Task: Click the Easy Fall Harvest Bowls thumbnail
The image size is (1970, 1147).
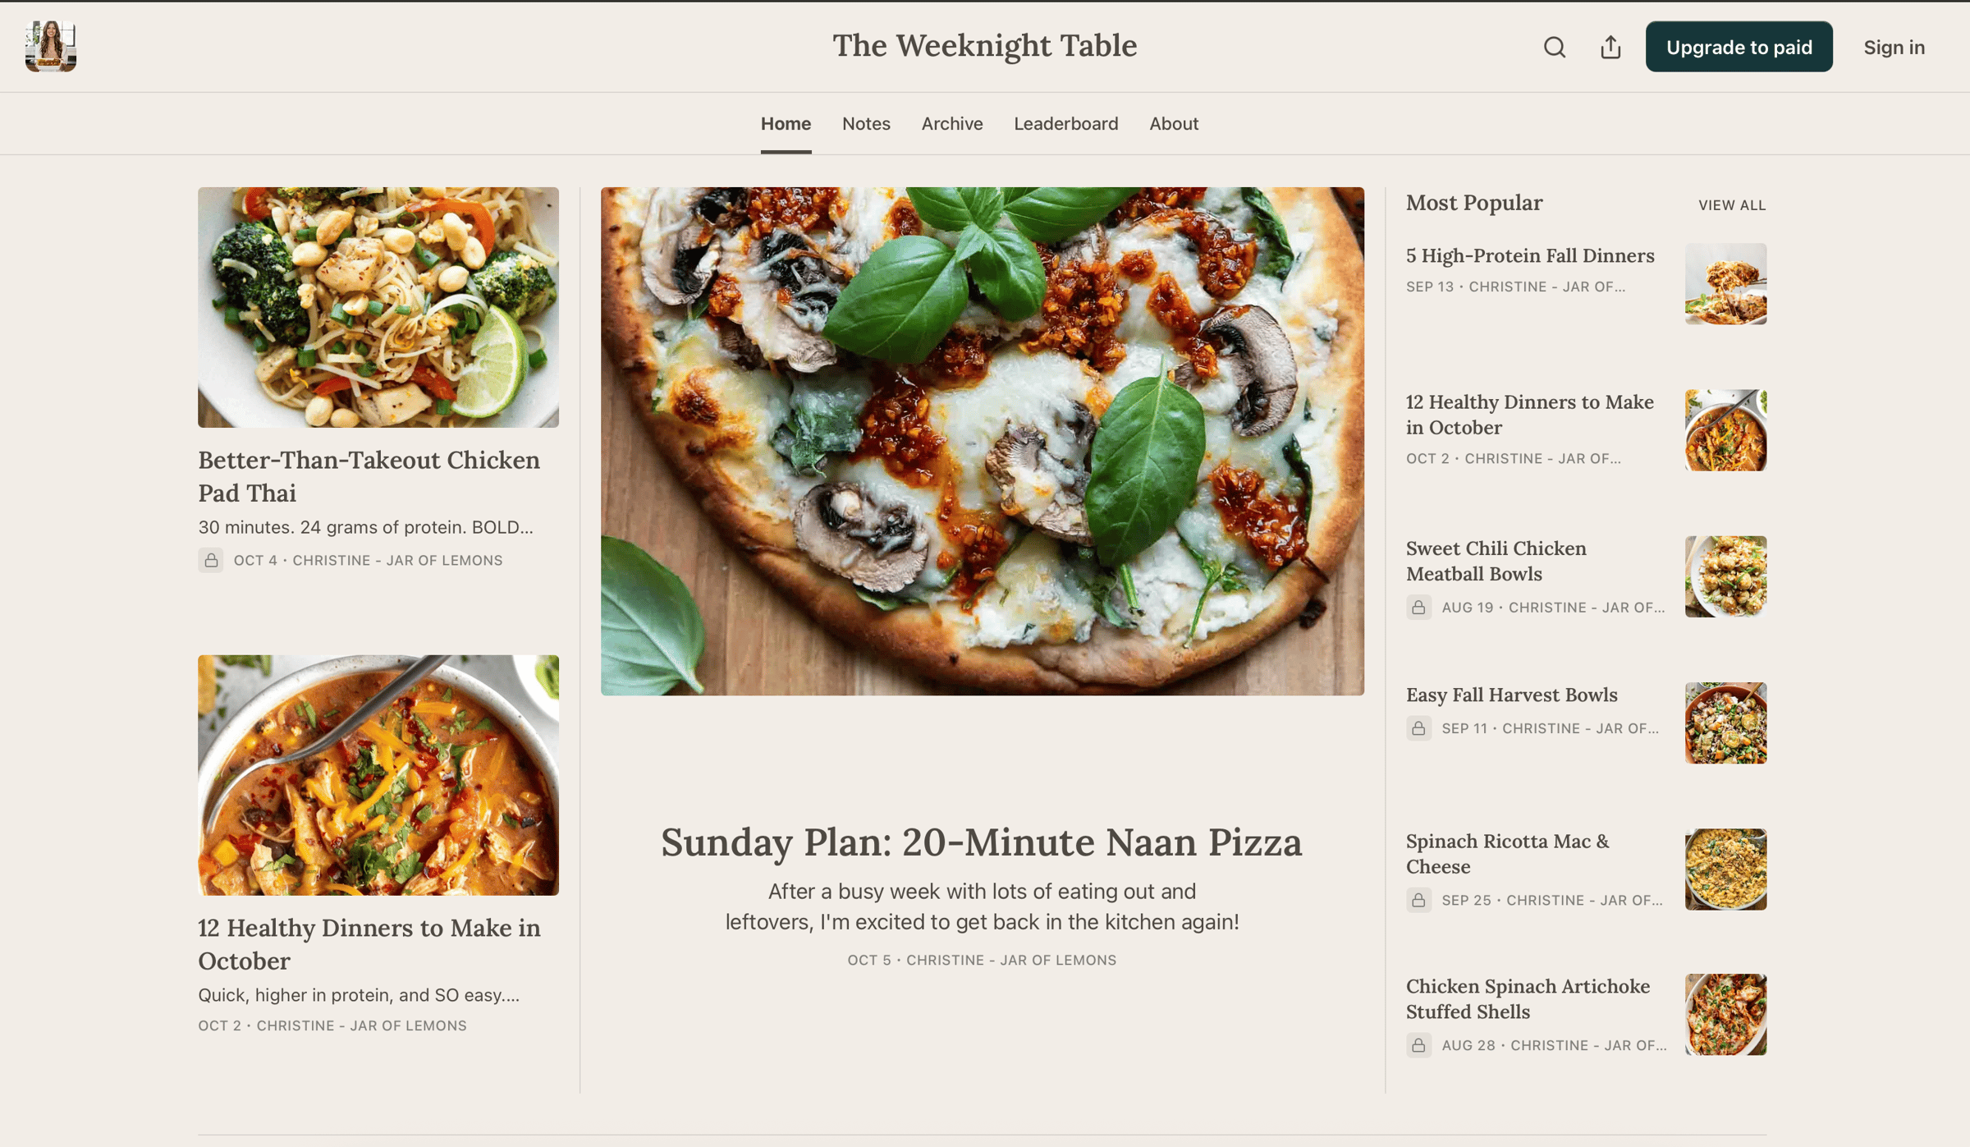Action: (x=1725, y=723)
